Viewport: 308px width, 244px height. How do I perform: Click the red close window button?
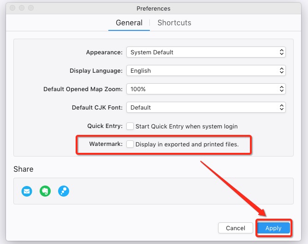click(x=12, y=8)
